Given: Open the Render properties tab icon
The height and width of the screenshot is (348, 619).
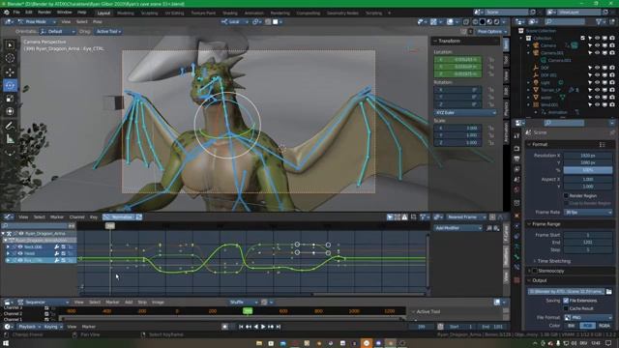Looking at the screenshot, I should (x=516, y=148).
